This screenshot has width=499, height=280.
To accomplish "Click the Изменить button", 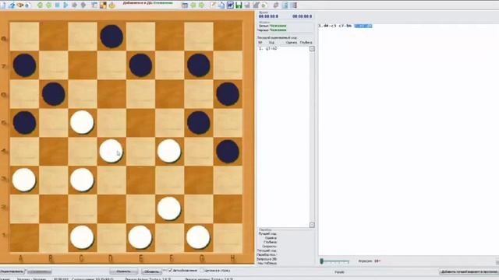I will pos(123,271).
